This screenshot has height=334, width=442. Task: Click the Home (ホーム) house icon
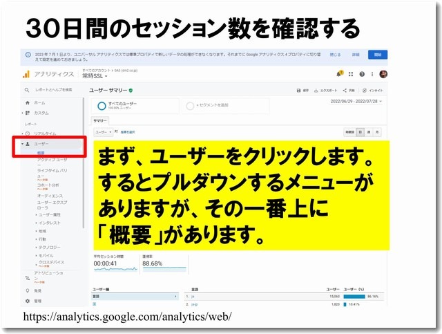[28, 103]
